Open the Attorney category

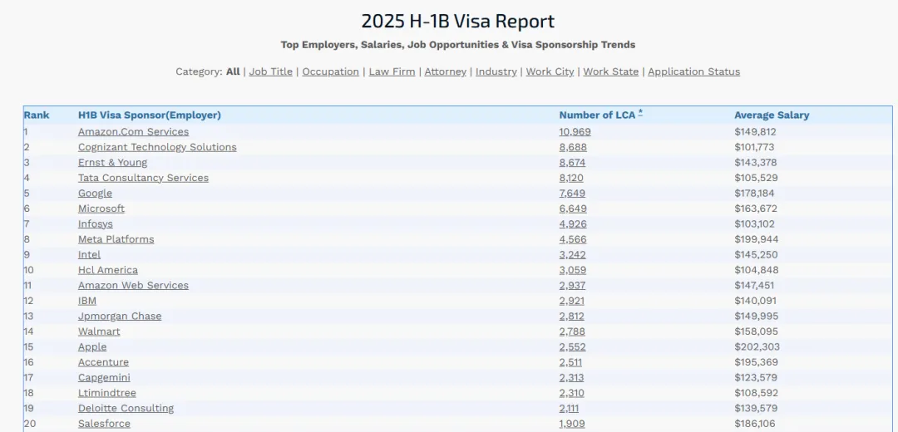click(x=445, y=71)
